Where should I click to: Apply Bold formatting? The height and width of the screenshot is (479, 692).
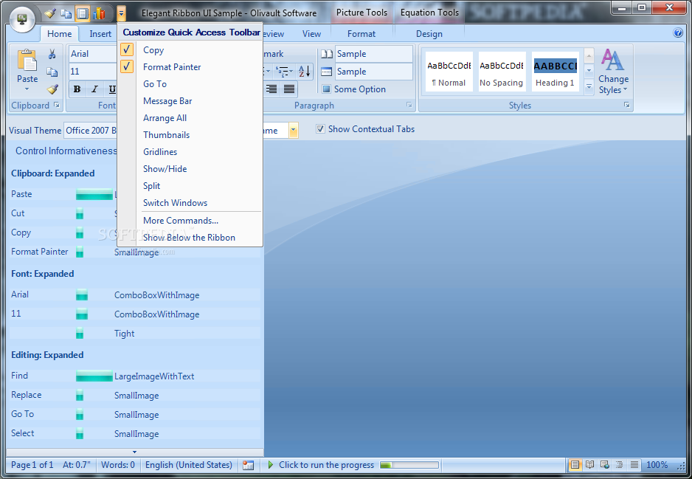click(x=77, y=89)
